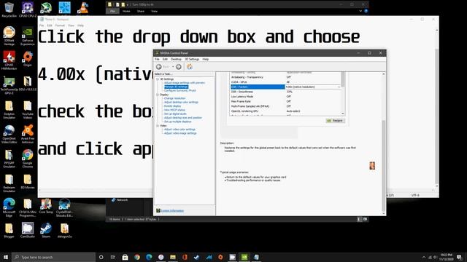Image resolution: width=467 pixels, height=262 pixels.
Task: Open CamStudio desktop icon
Action: point(28,231)
